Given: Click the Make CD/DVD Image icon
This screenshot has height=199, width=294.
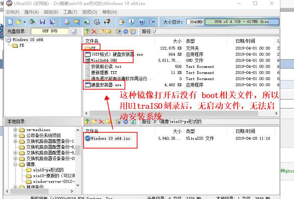Looking at the screenshot, I should pos(67,22).
